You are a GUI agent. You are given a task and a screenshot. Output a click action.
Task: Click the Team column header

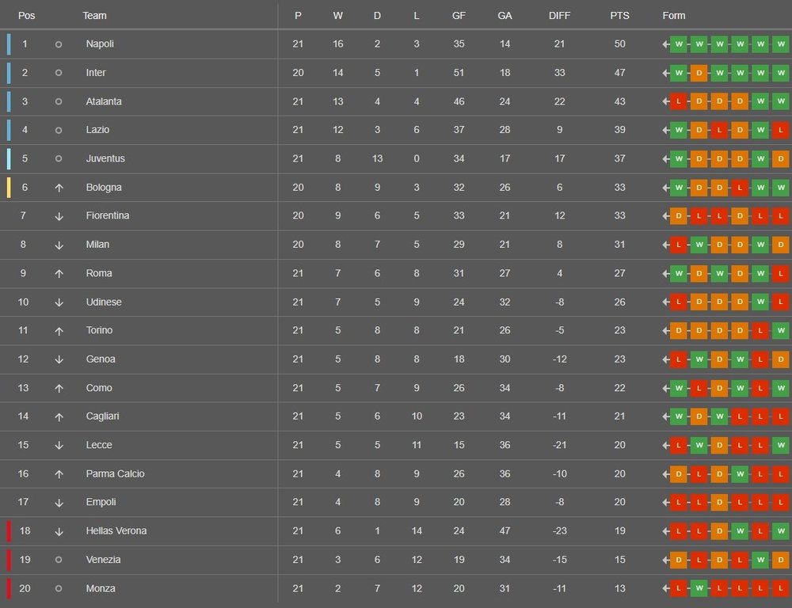pyautogui.click(x=94, y=16)
